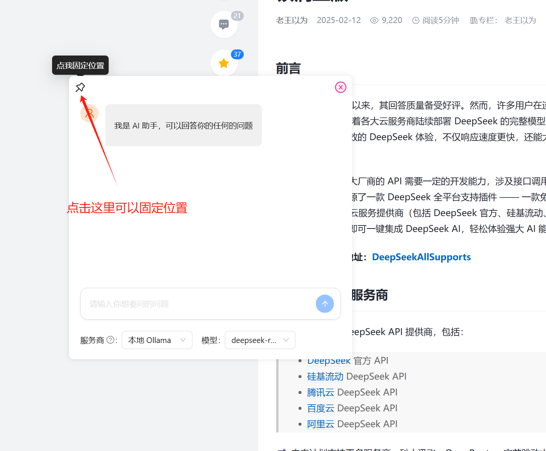This screenshot has width=546, height=451.
Task: Click the pin icon to fix position
Action: coord(80,88)
